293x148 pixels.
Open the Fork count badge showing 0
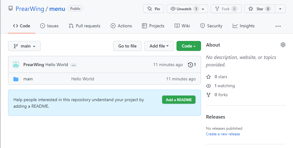coord(234,9)
